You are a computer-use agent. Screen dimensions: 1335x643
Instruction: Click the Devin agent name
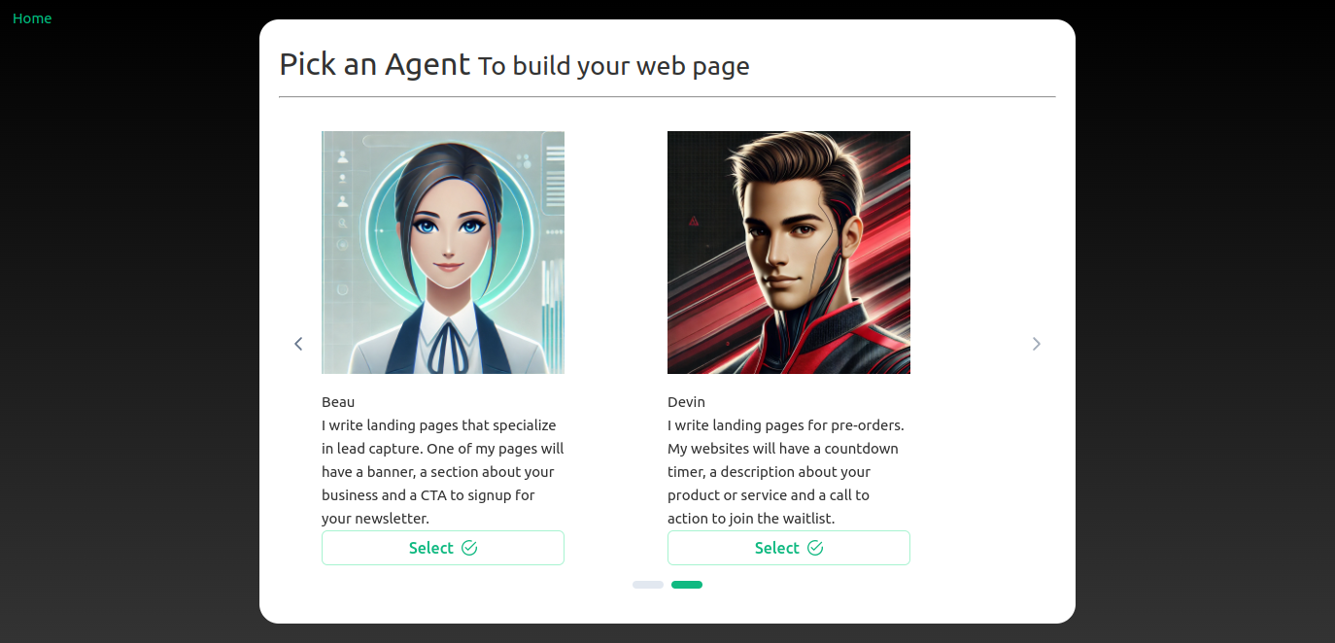686,402
